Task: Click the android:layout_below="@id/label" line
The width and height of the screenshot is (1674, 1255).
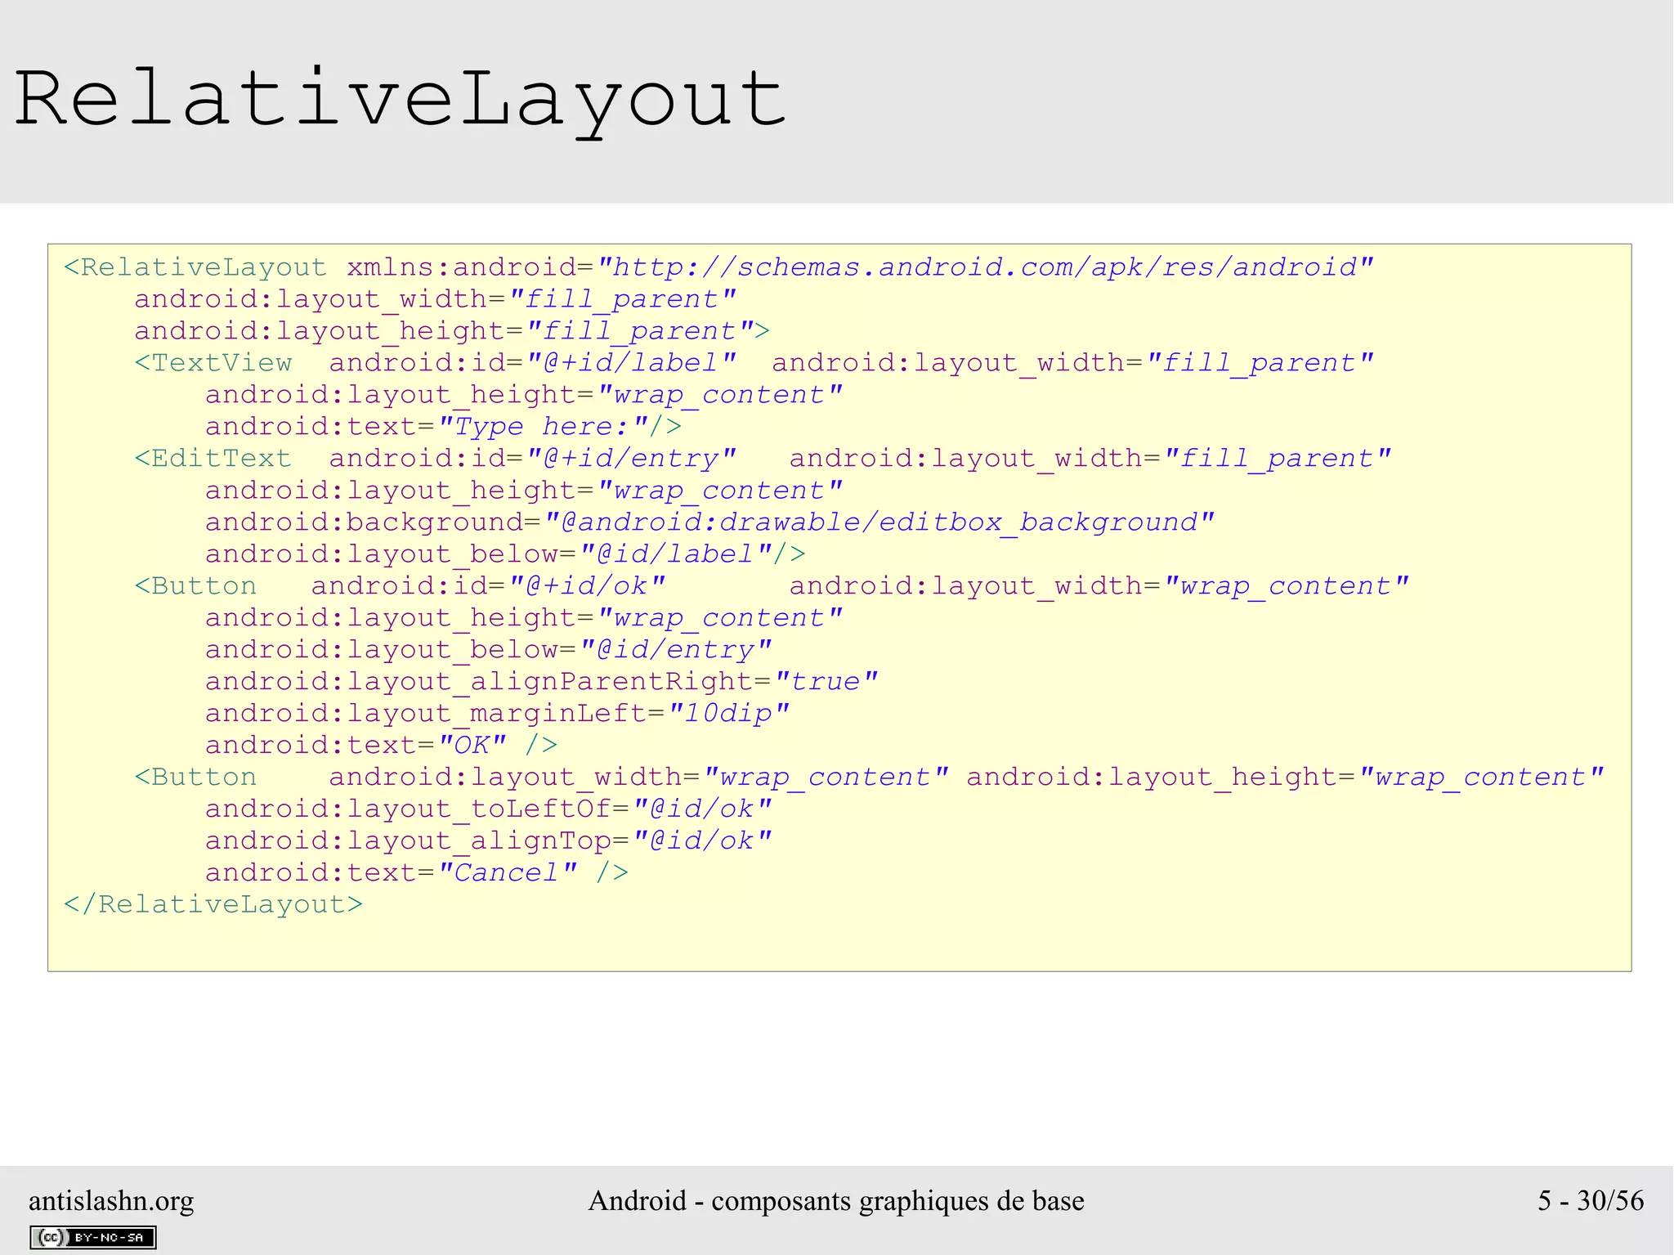Action: [505, 554]
